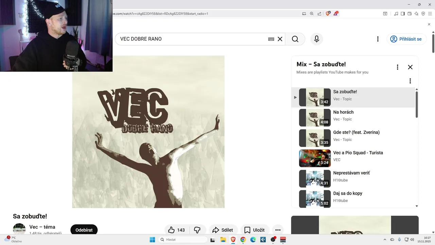435x245 pixels.
Task: Select Daj sa do kopy in the playlist
Action: pos(353,199)
